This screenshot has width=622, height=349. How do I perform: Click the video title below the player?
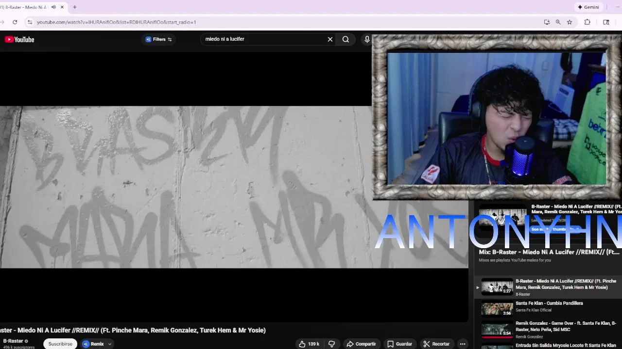point(133,330)
